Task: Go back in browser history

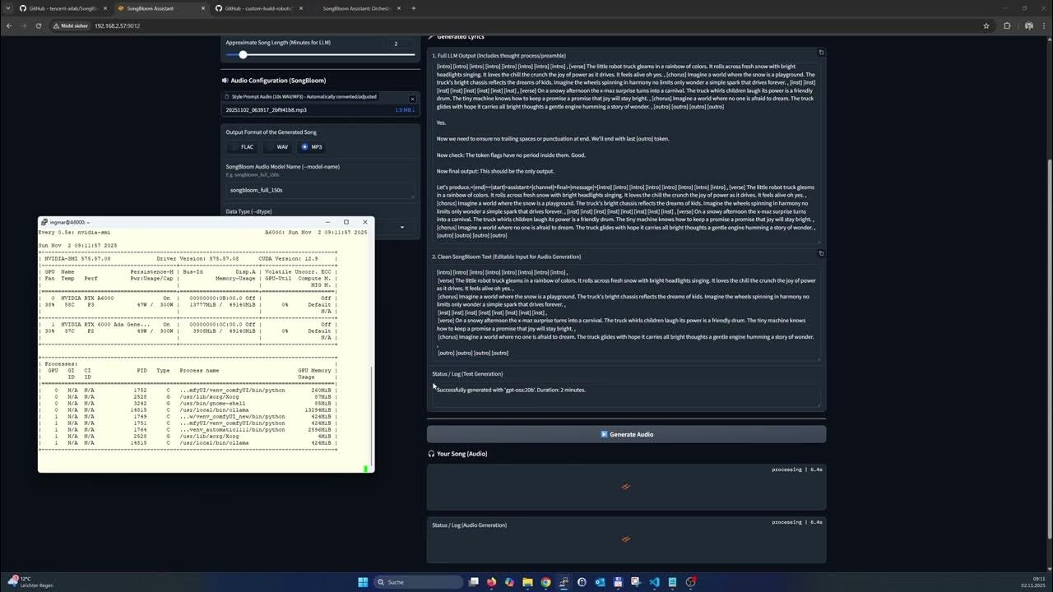Action: [9, 25]
